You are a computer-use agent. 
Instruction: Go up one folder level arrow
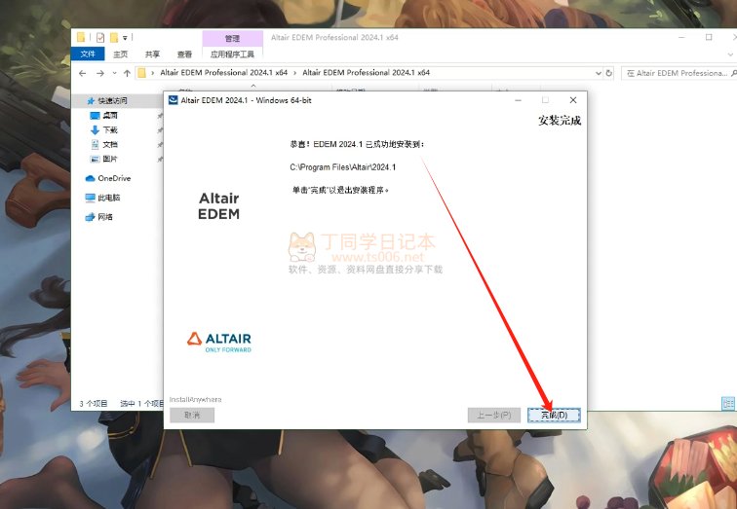[127, 73]
